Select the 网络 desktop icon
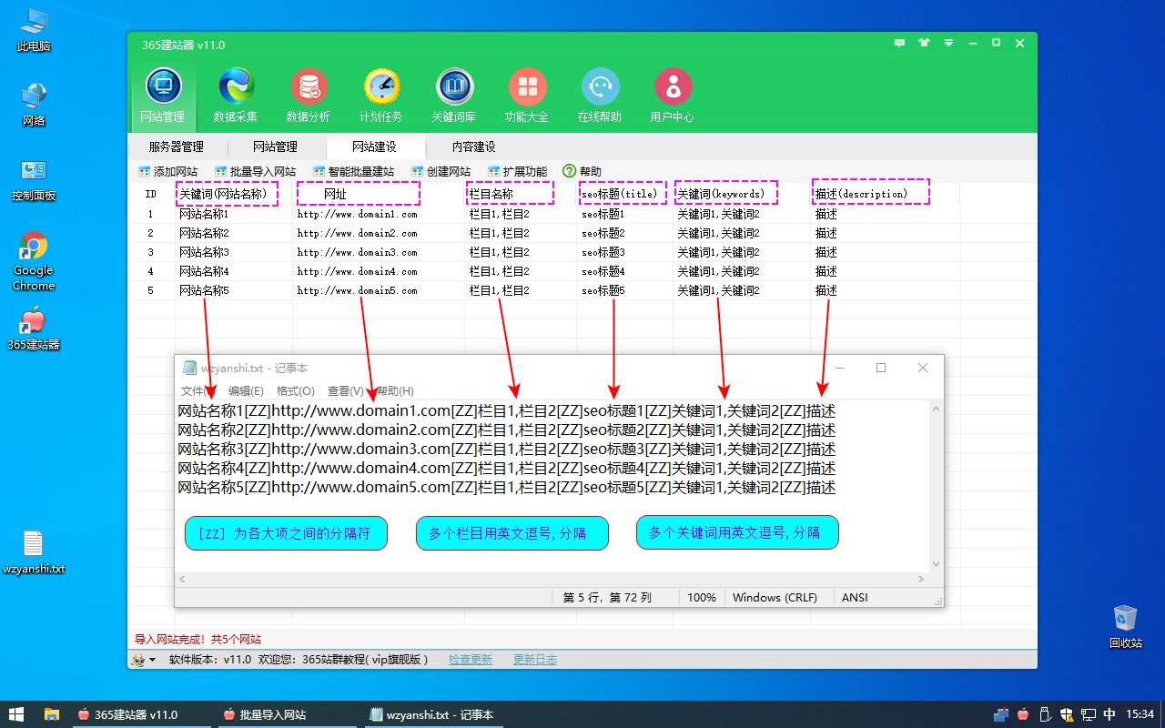The height and width of the screenshot is (728, 1165). [34, 105]
